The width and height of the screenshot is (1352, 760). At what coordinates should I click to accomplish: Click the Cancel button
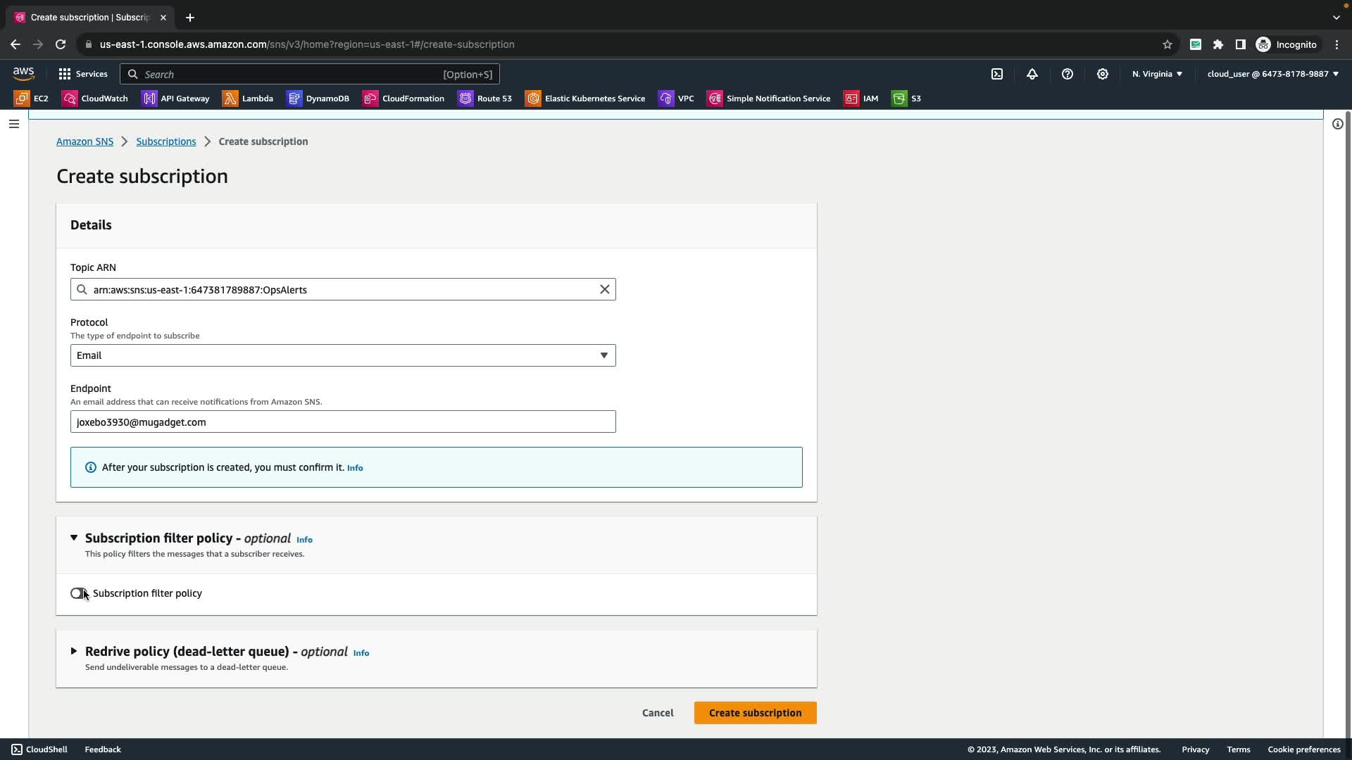pos(658,713)
